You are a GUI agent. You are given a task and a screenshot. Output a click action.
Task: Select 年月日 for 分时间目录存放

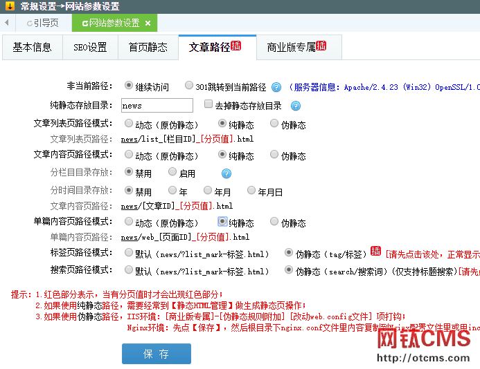[251, 190]
